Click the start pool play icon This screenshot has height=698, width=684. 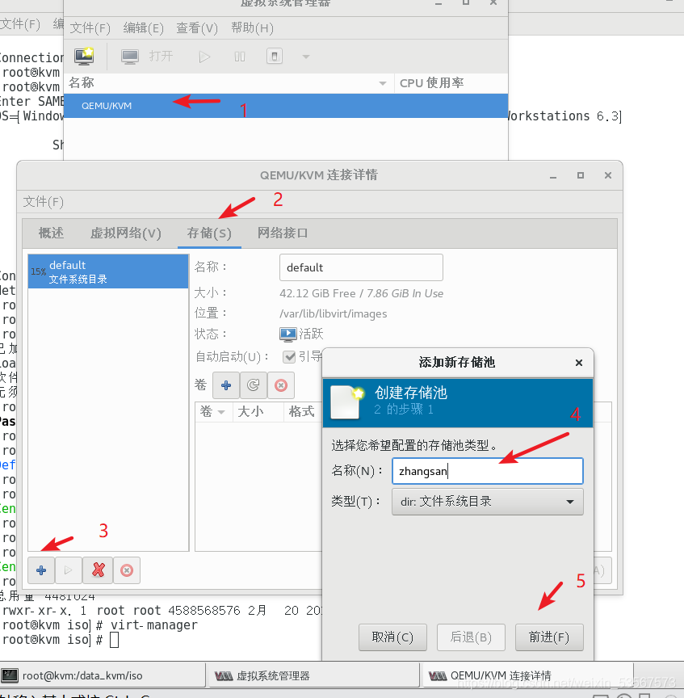click(x=69, y=570)
